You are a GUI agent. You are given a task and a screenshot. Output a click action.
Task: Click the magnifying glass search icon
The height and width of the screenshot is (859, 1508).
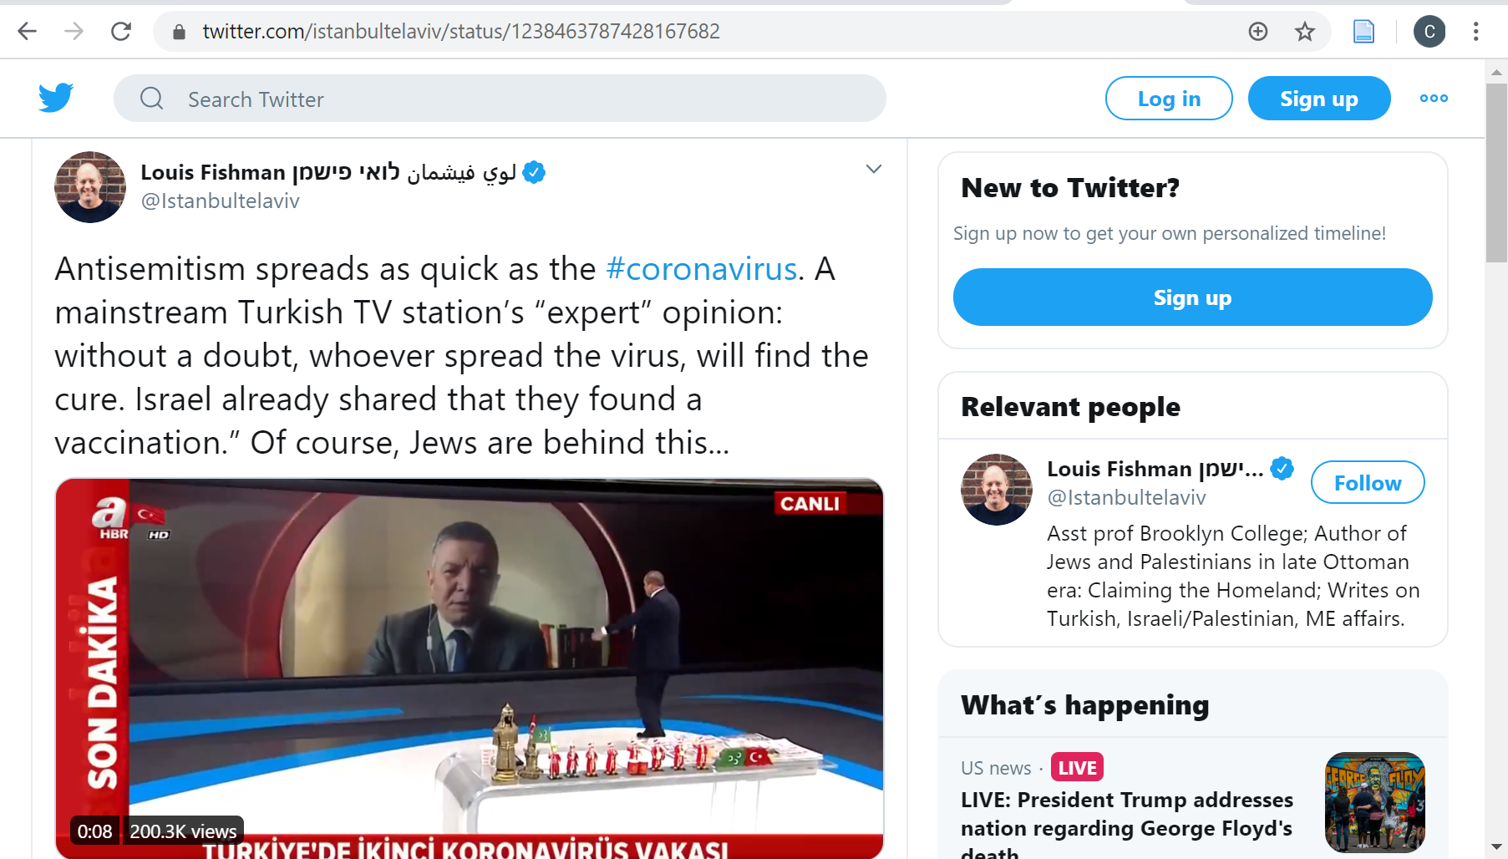(x=152, y=99)
